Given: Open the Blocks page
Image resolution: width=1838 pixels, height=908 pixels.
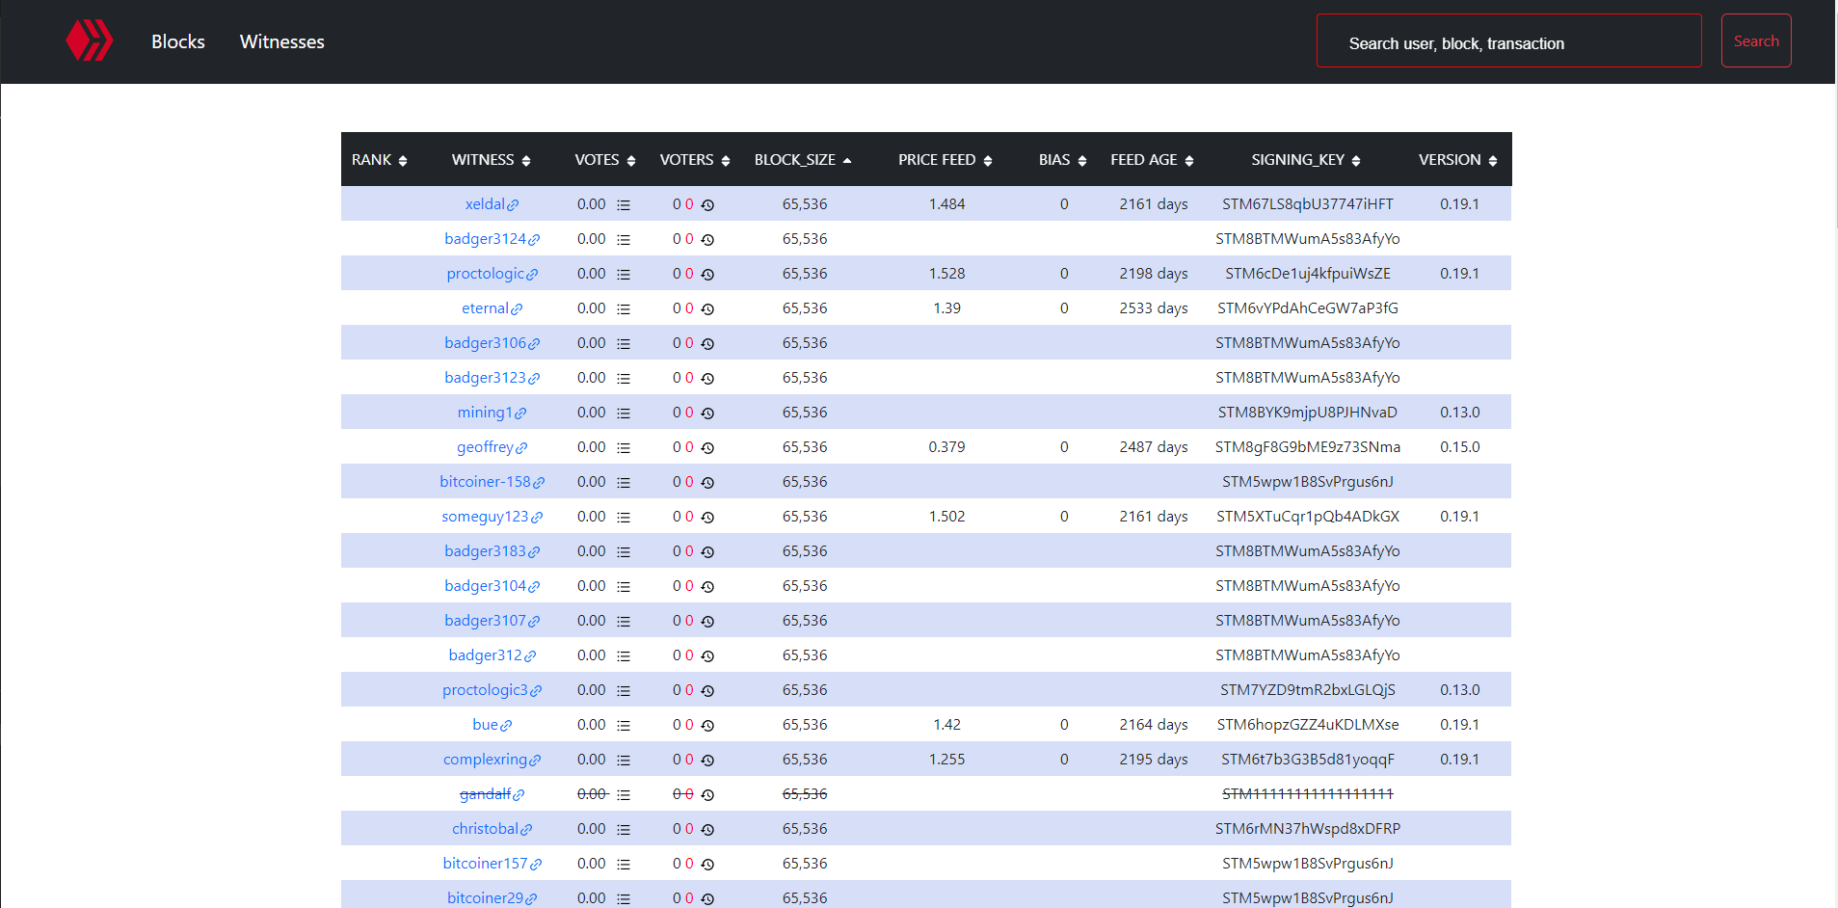Looking at the screenshot, I should coord(178,41).
